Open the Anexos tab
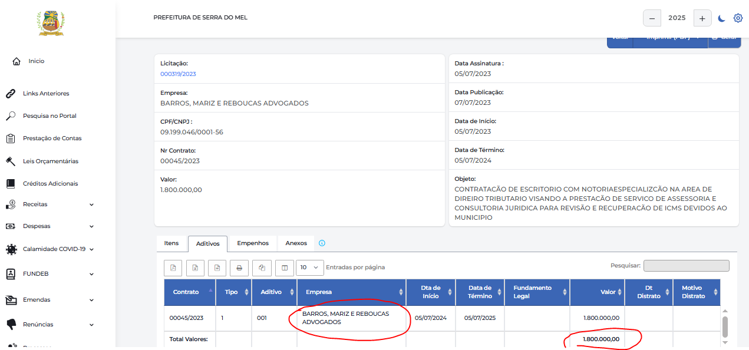 [296, 243]
